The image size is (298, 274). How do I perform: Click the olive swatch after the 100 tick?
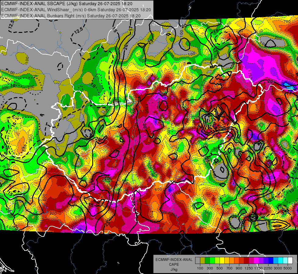203,261
